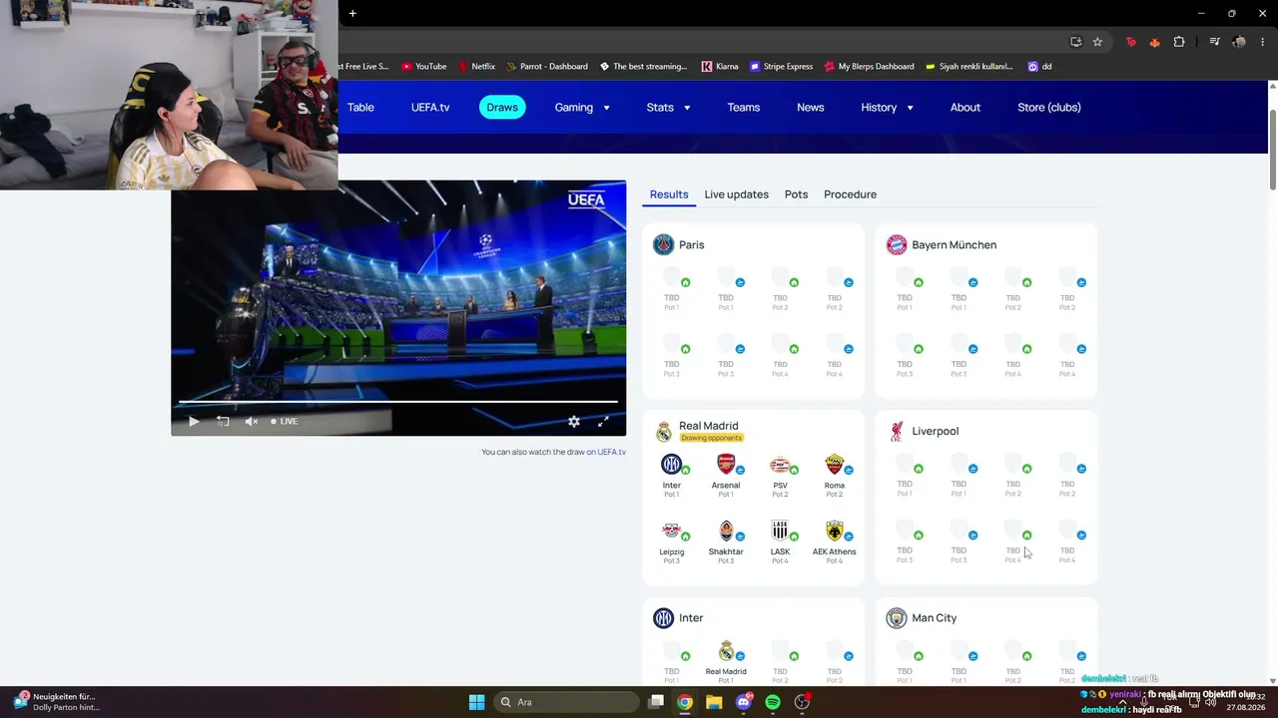
Task: Click the taskbar search box 'Ara'
Action: click(566, 702)
